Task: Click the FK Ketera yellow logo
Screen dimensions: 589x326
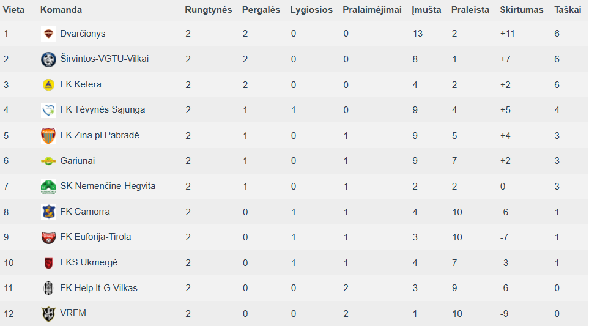Action: click(x=48, y=85)
